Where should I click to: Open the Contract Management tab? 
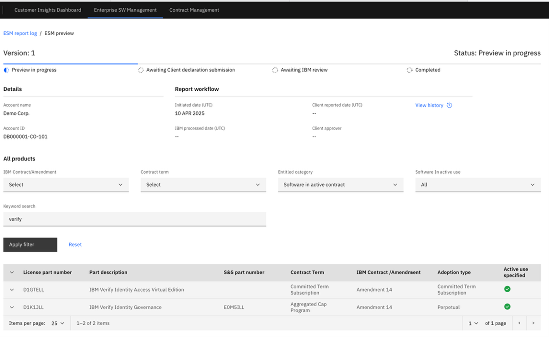(x=194, y=10)
